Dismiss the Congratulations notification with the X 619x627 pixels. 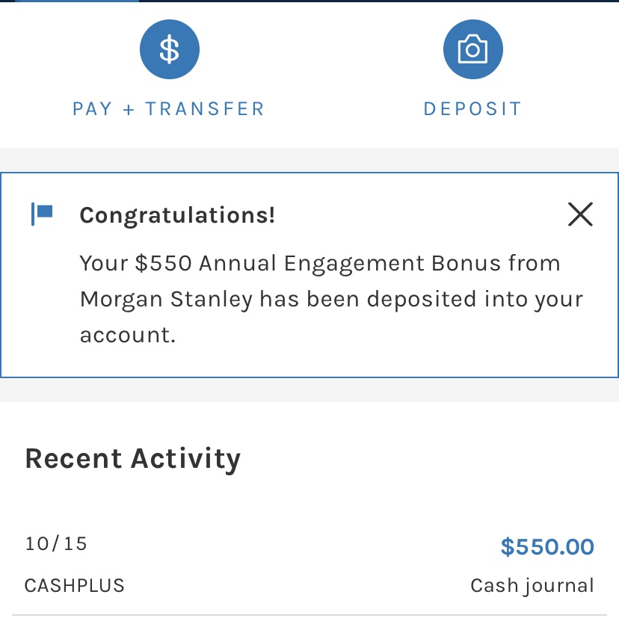tap(580, 215)
